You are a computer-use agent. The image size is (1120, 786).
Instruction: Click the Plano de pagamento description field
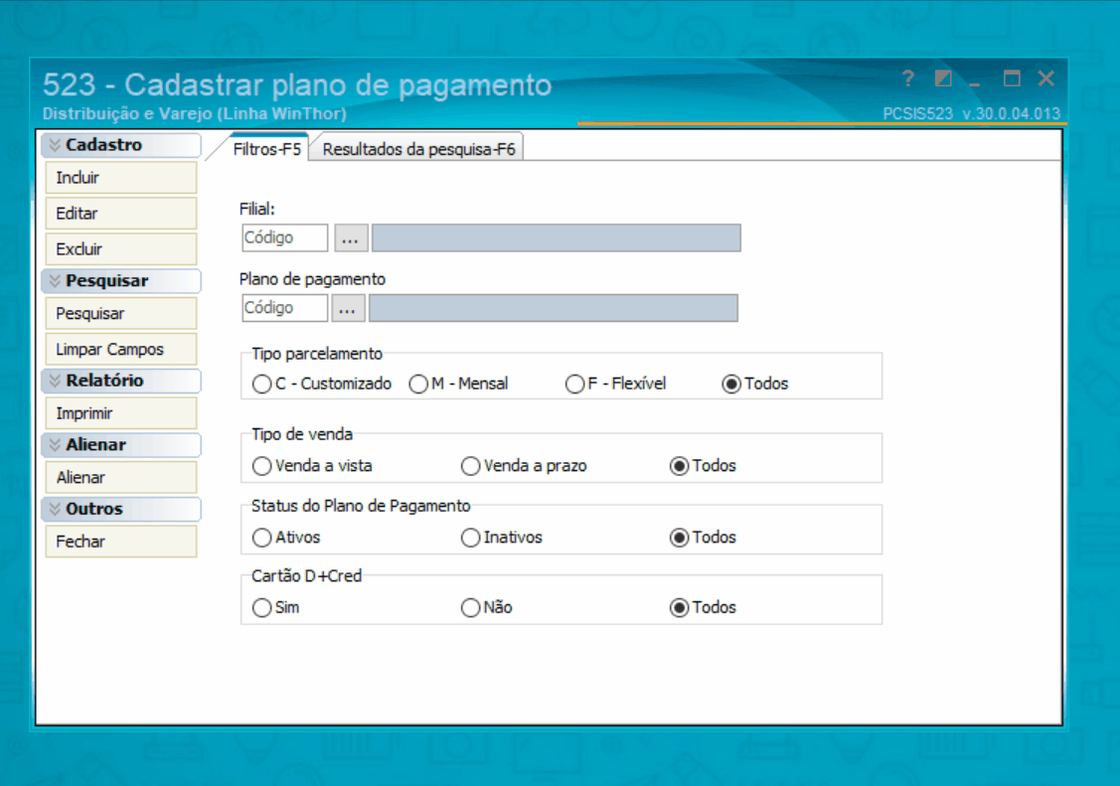click(x=554, y=308)
